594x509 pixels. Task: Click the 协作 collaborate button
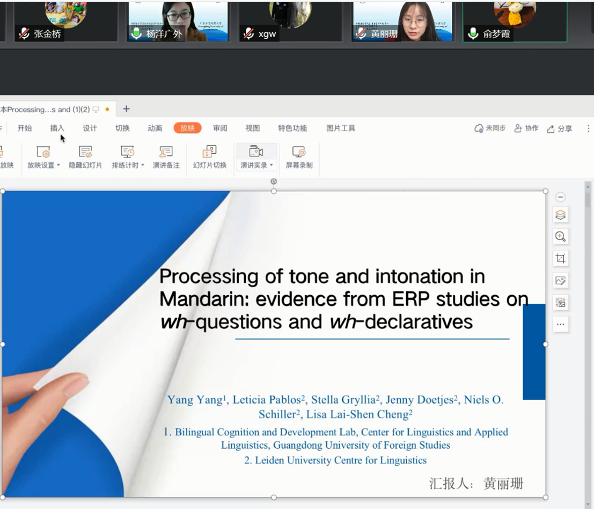526,128
